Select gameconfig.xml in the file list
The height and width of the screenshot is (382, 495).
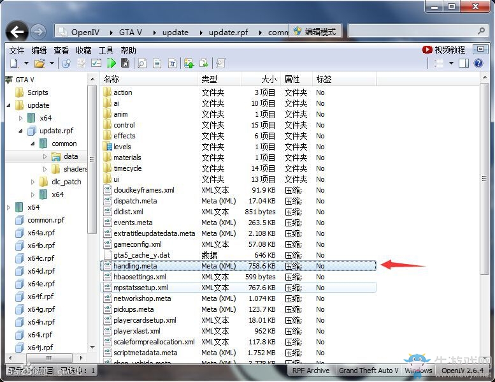coord(138,244)
